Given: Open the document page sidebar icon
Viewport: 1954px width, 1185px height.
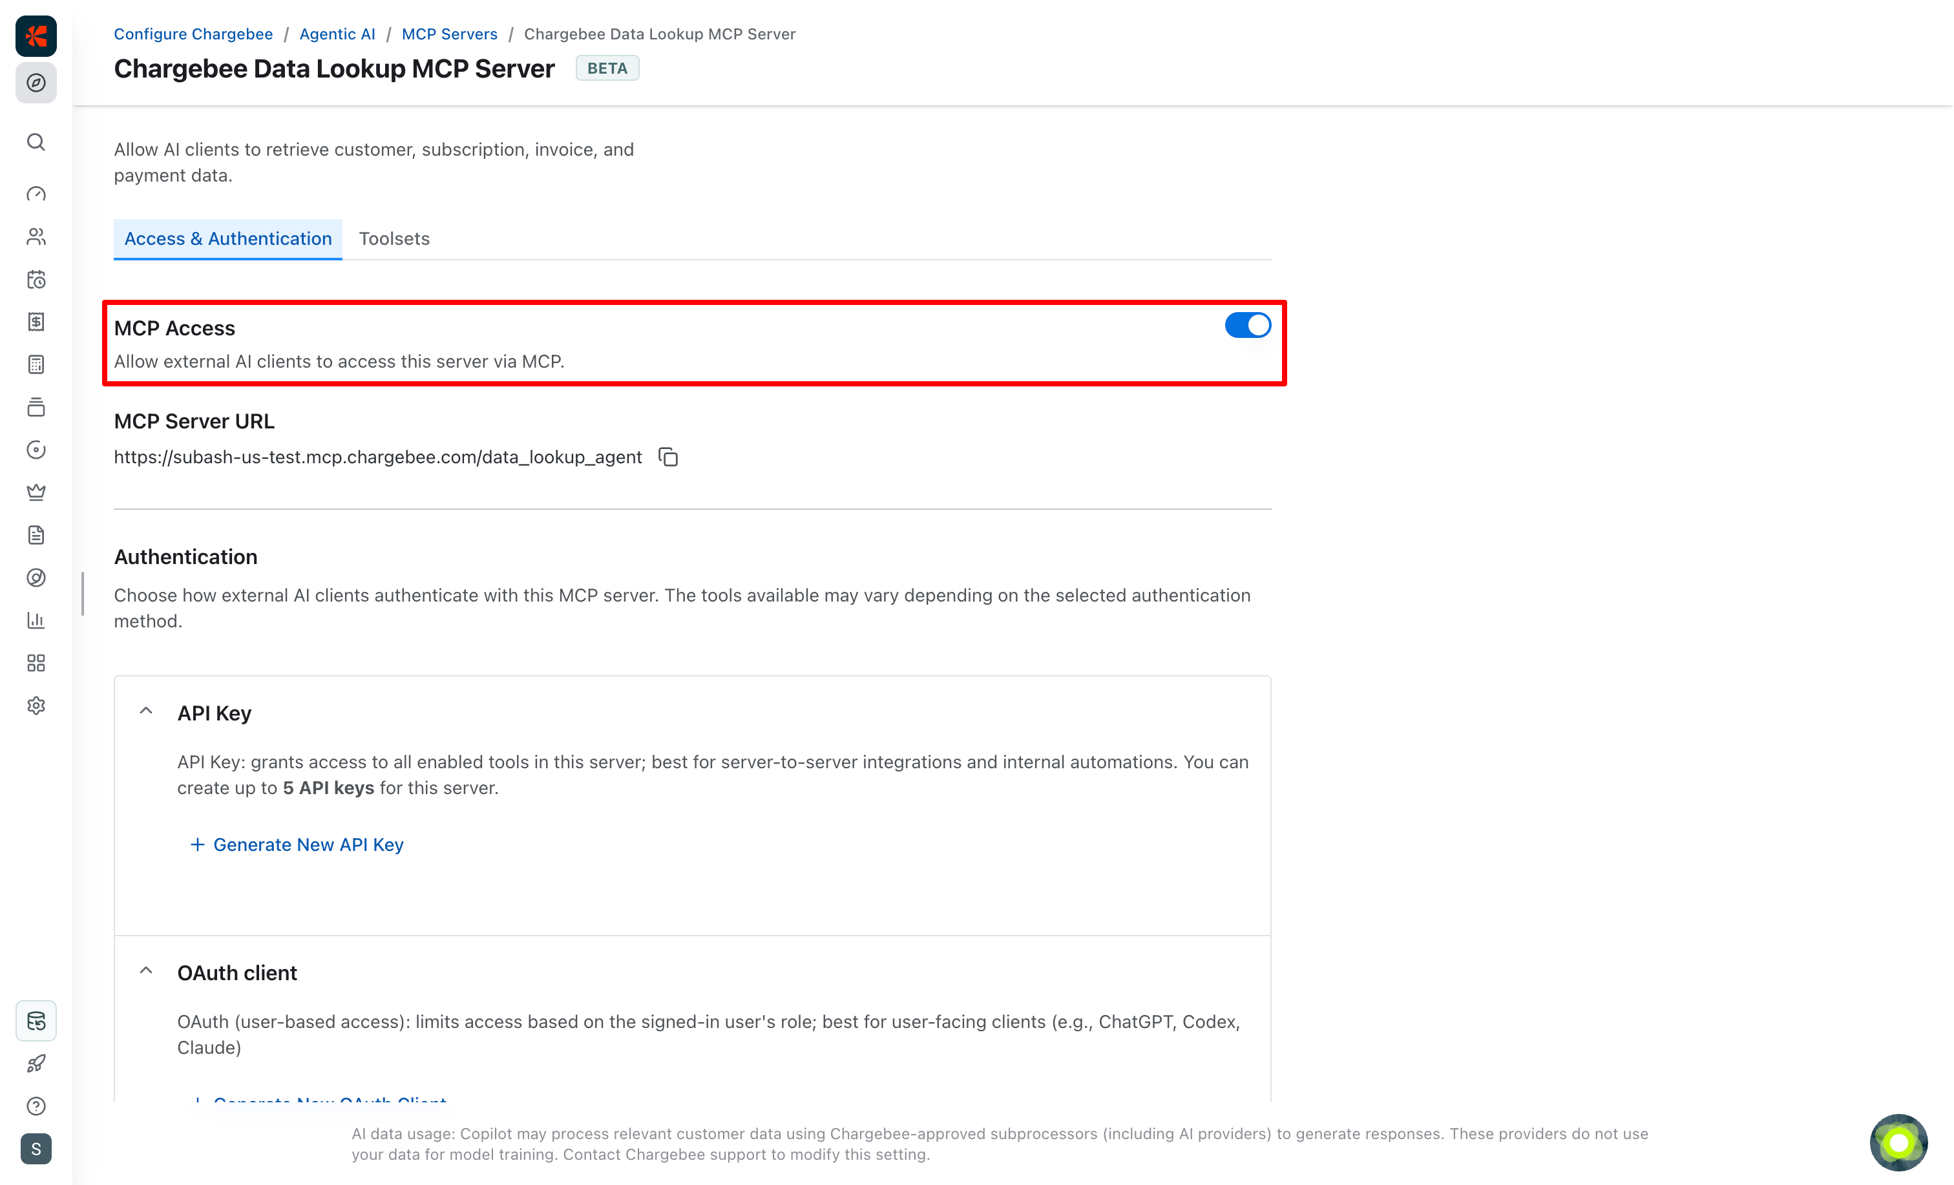Looking at the screenshot, I should (36, 536).
